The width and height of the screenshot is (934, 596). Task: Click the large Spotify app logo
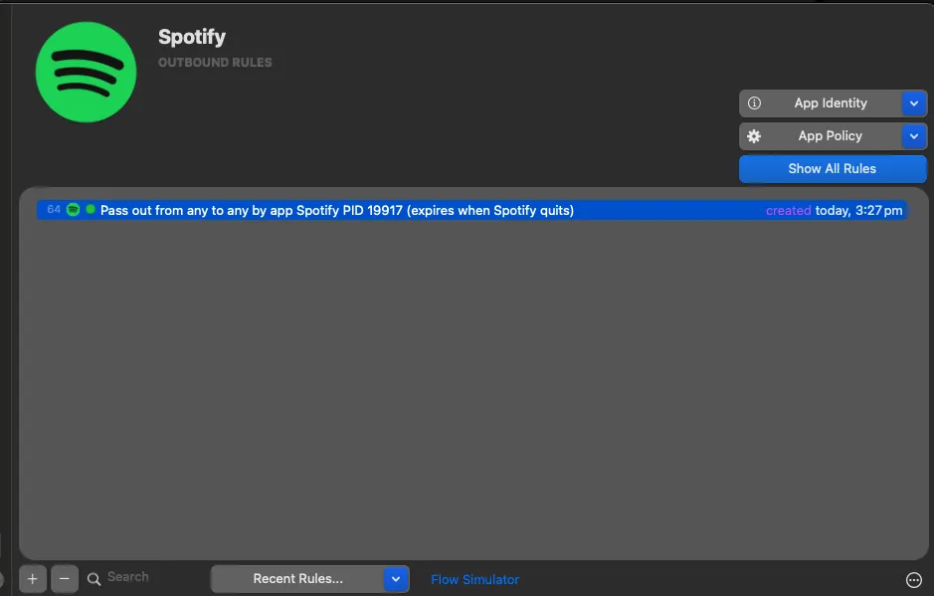(86, 72)
